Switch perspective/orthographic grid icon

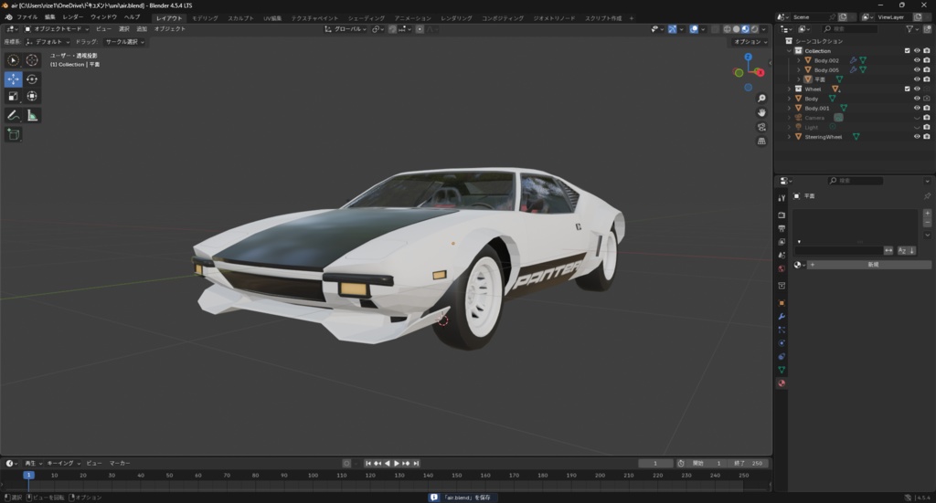[761, 141]
